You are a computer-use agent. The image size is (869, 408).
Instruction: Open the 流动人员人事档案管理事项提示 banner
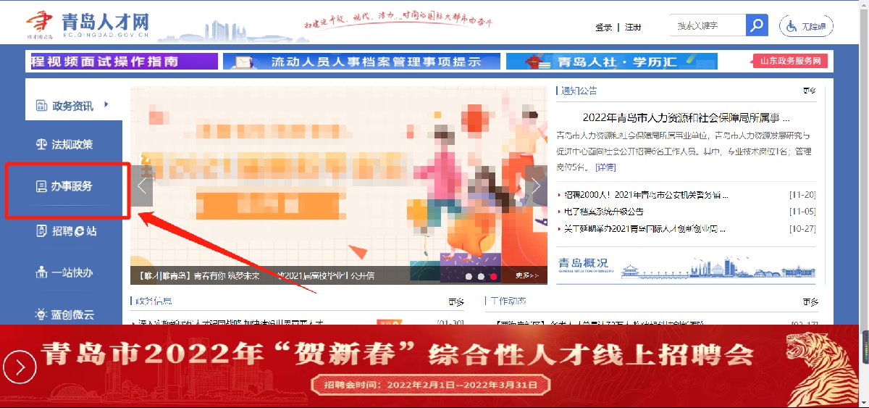coord(361,62)
